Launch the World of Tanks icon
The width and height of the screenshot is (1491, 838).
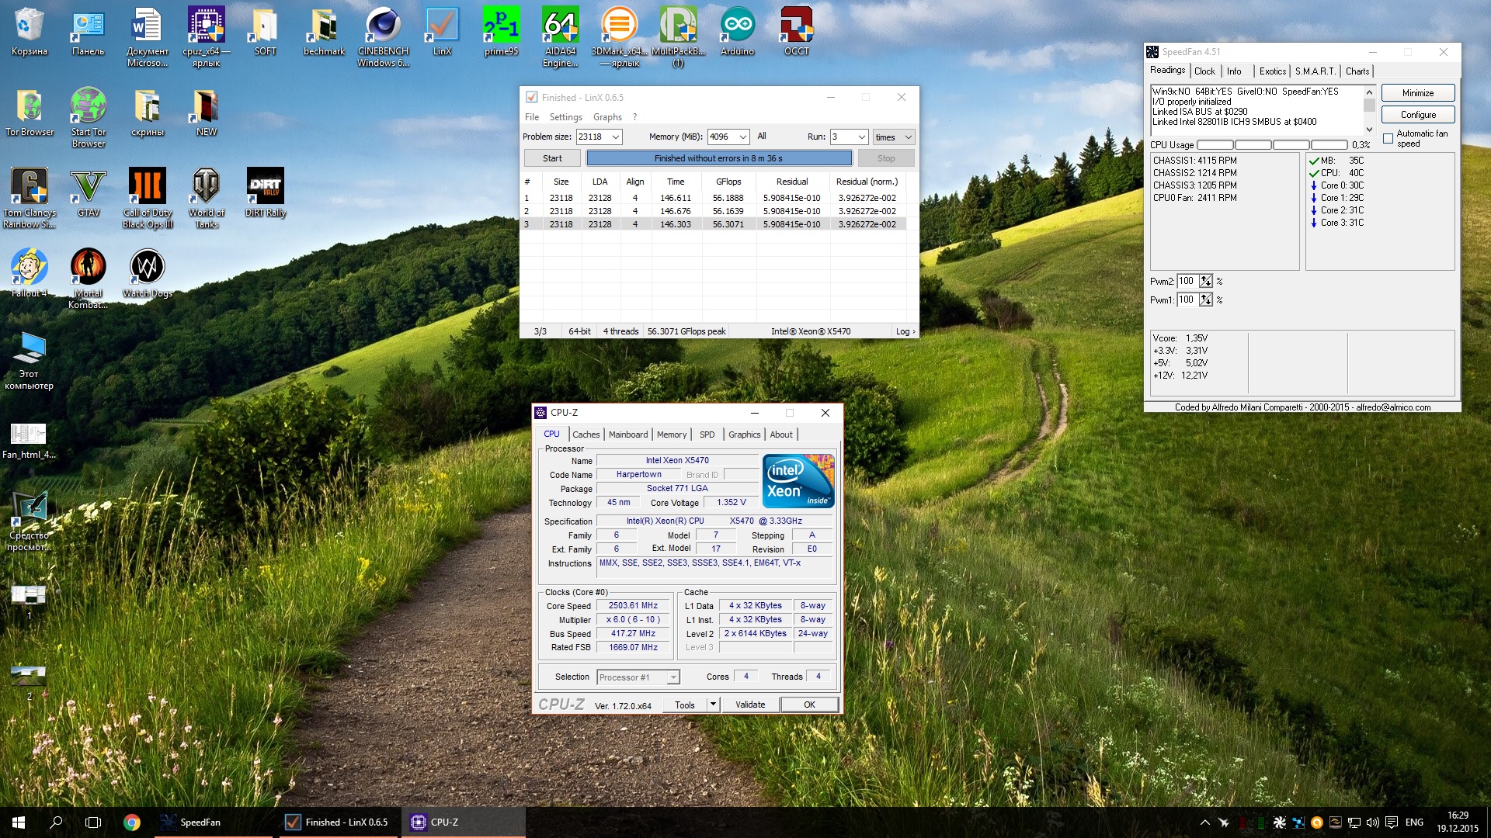(x=206, y=188)
